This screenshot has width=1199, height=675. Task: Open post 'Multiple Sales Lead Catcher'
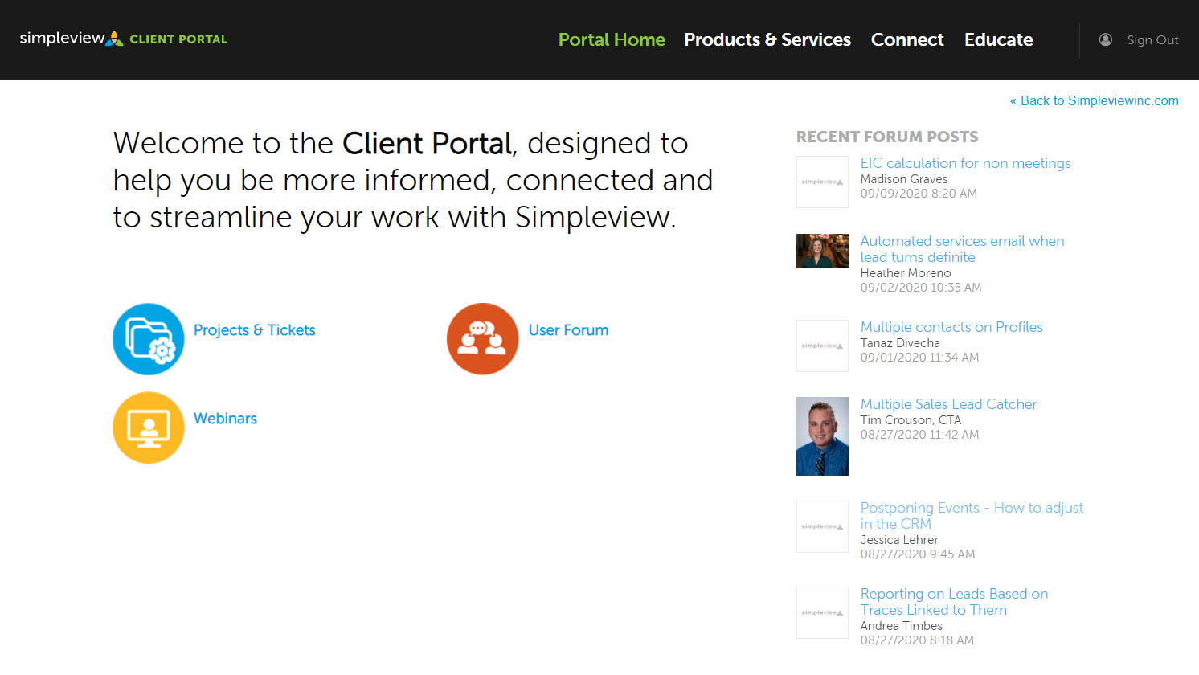coord(948,404)
